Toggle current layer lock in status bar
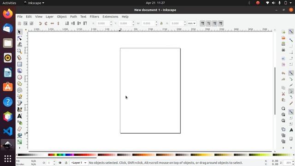This screenshot has width=295, height=166. point(66,163)
